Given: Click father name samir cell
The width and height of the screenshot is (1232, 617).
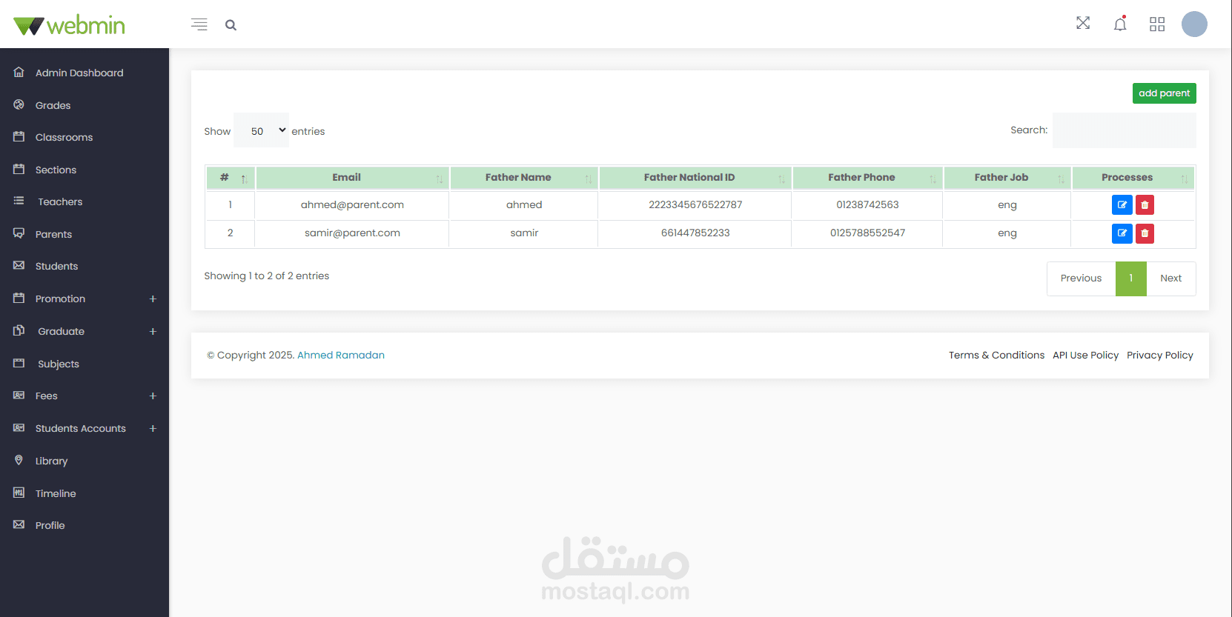Looking at the screenshot, I should (x=523, y=233).
